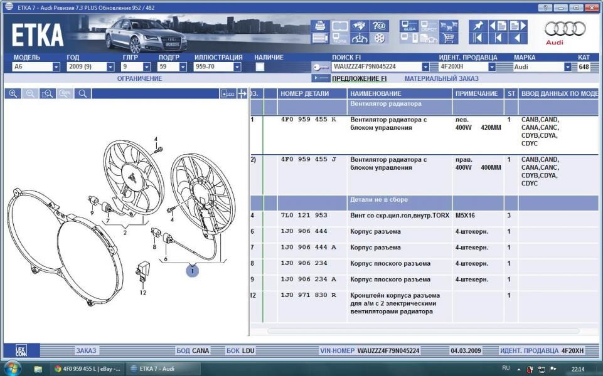Click the pushpin icon in the toolbar
Image resolution: width=603 pixels, height=376 pixels.
point(478,26)
